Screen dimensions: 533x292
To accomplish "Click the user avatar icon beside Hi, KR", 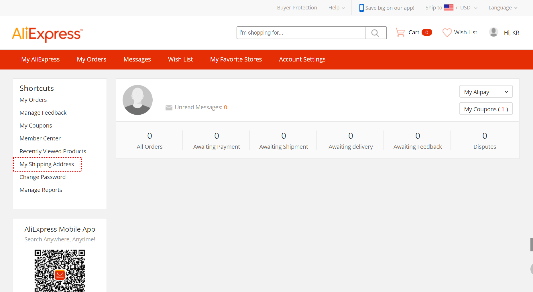I will coord(493,32).
